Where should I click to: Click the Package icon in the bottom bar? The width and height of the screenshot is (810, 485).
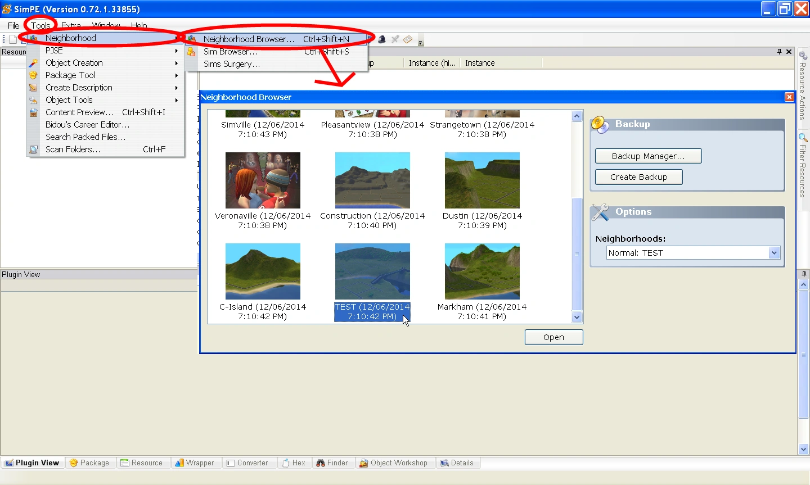pos(74,463)
